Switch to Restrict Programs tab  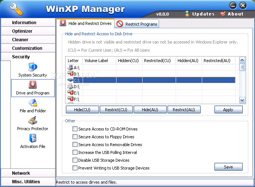[137, 24]
